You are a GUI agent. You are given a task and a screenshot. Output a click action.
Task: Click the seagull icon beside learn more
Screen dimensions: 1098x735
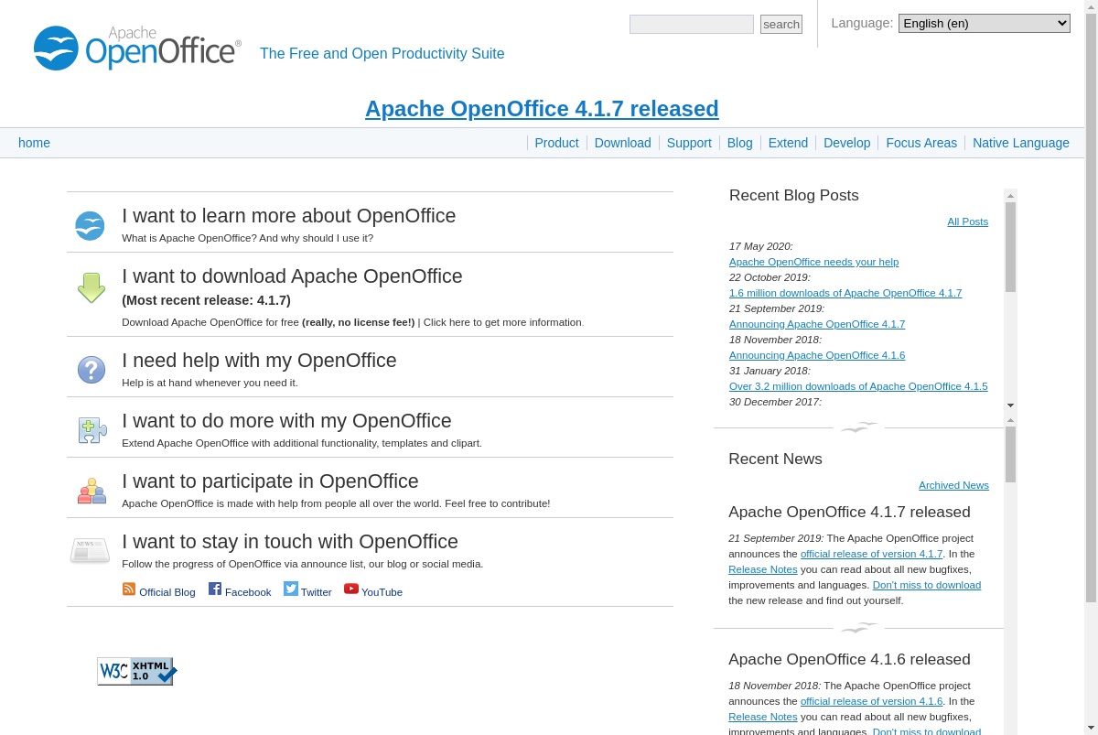pyautogui.click(x=90, y=225)
